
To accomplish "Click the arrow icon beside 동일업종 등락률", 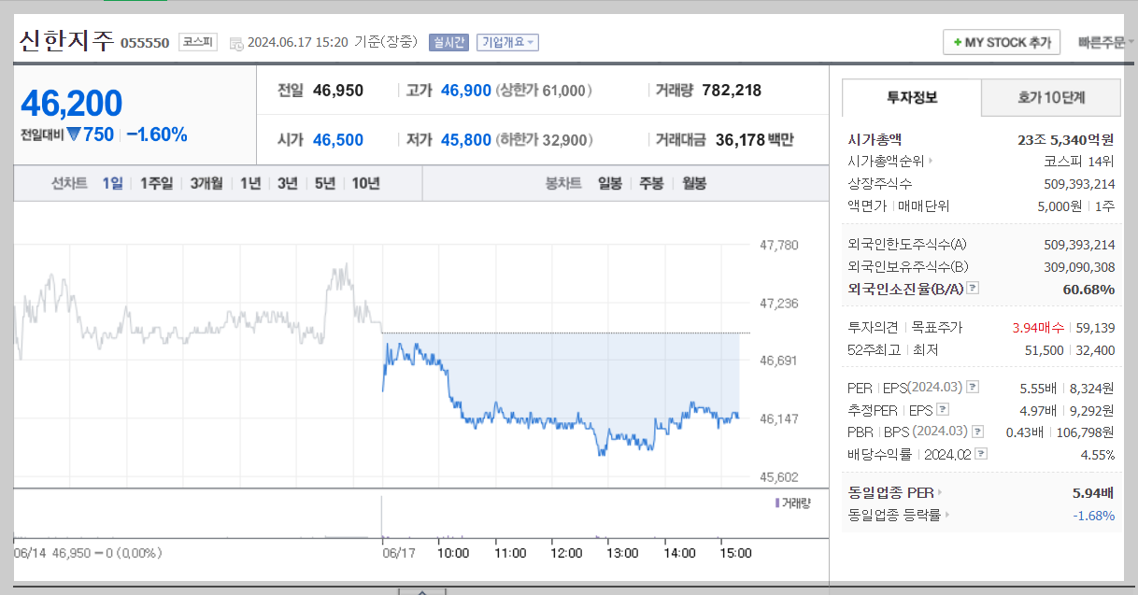I will click(946, 515).
